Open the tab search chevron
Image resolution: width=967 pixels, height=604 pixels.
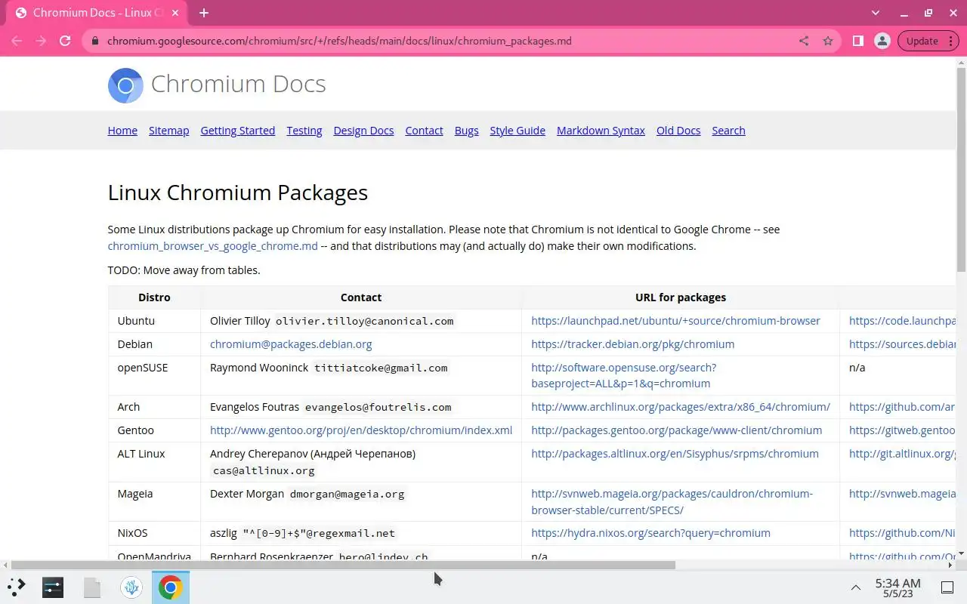coord(876,13)
